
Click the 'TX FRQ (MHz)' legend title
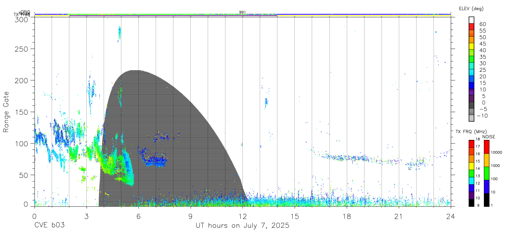(471, 132)
